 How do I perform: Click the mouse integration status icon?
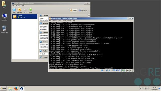[x=122, y=70]
